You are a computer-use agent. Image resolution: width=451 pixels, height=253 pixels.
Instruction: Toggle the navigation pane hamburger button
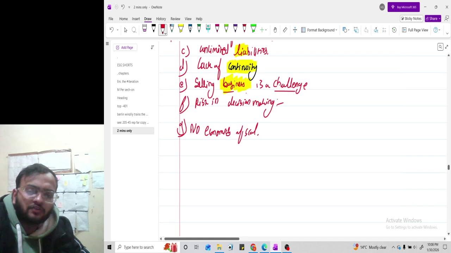coord(107,44)
